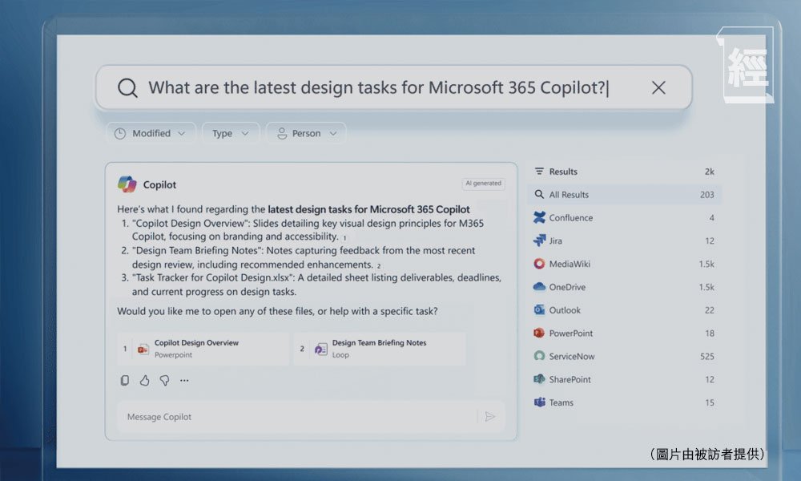Open more options ellipsis under response

(184, 380)
